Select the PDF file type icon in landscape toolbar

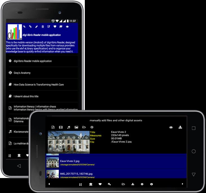[53, 127]
